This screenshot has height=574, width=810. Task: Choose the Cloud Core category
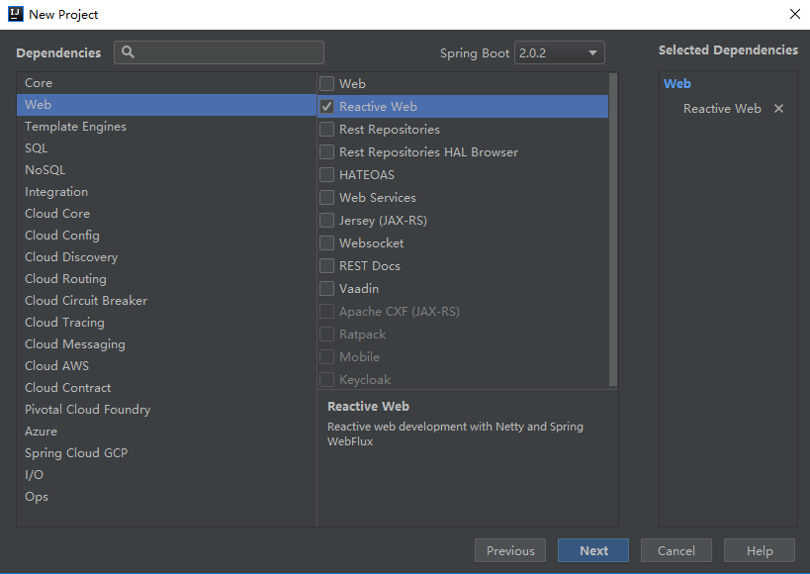pyautogui.click(x=166, y=213)
